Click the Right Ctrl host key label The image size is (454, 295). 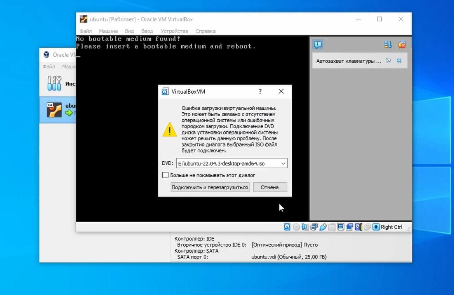391,227
